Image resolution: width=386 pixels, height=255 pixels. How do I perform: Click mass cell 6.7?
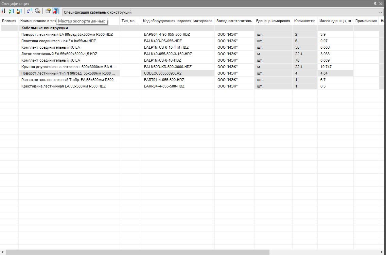(x=335, y=80)
